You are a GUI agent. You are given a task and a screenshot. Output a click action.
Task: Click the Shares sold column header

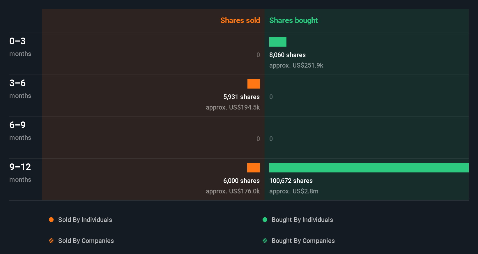240,20
